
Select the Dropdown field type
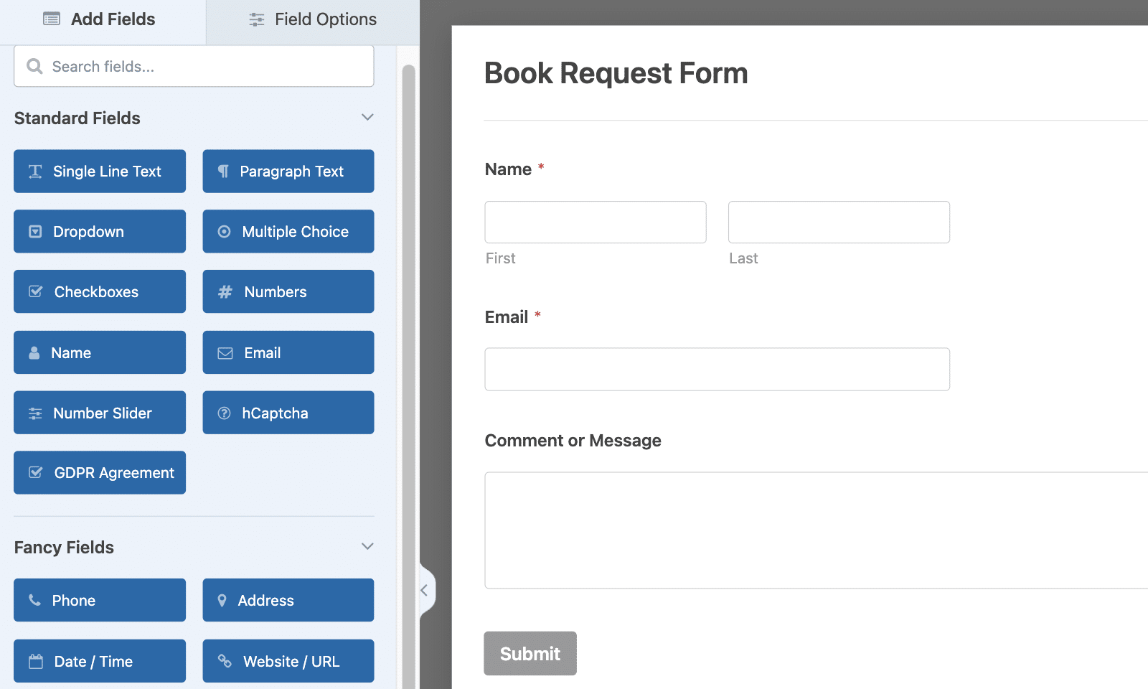coord(99,231)
